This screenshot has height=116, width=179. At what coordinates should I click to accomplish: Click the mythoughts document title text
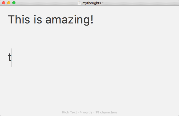click(x=91, y=3)
